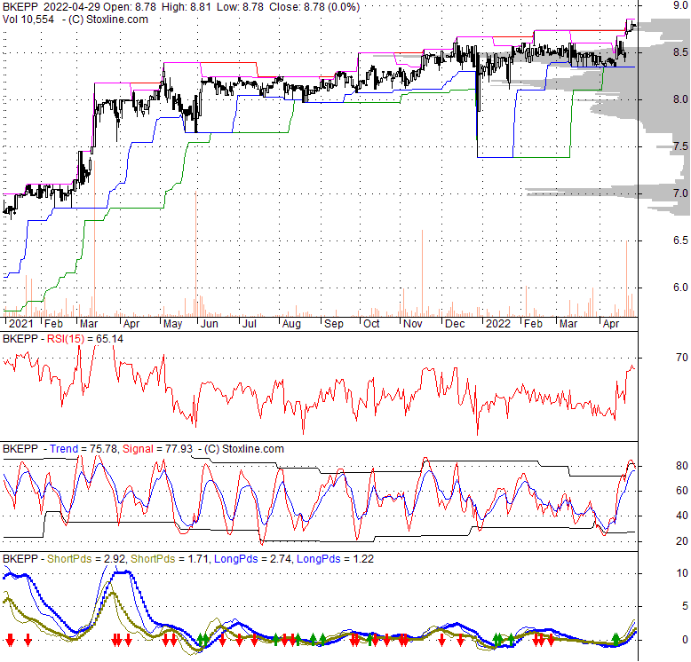Click the 60 label on Trend axis

682,491
